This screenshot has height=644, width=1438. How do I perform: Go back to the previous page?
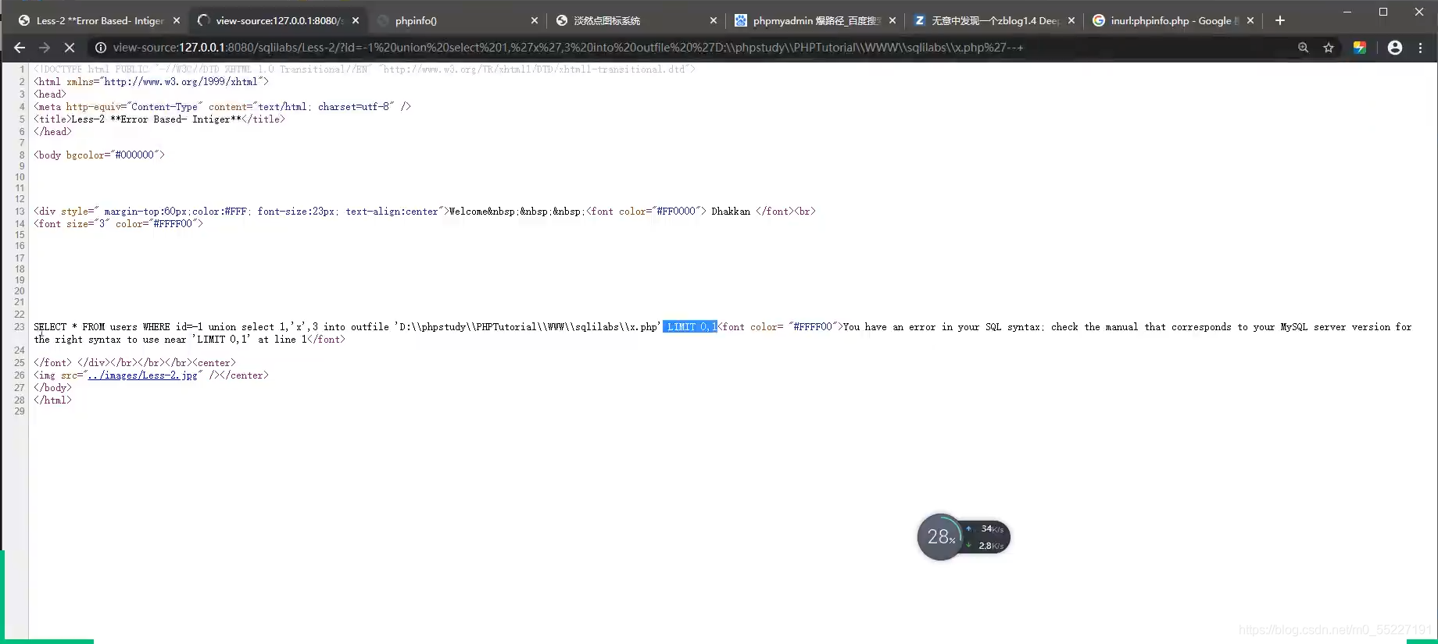click(20, 48)
